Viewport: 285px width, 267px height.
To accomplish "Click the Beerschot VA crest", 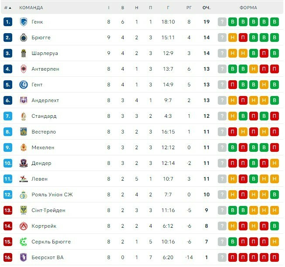I will 24,257.
